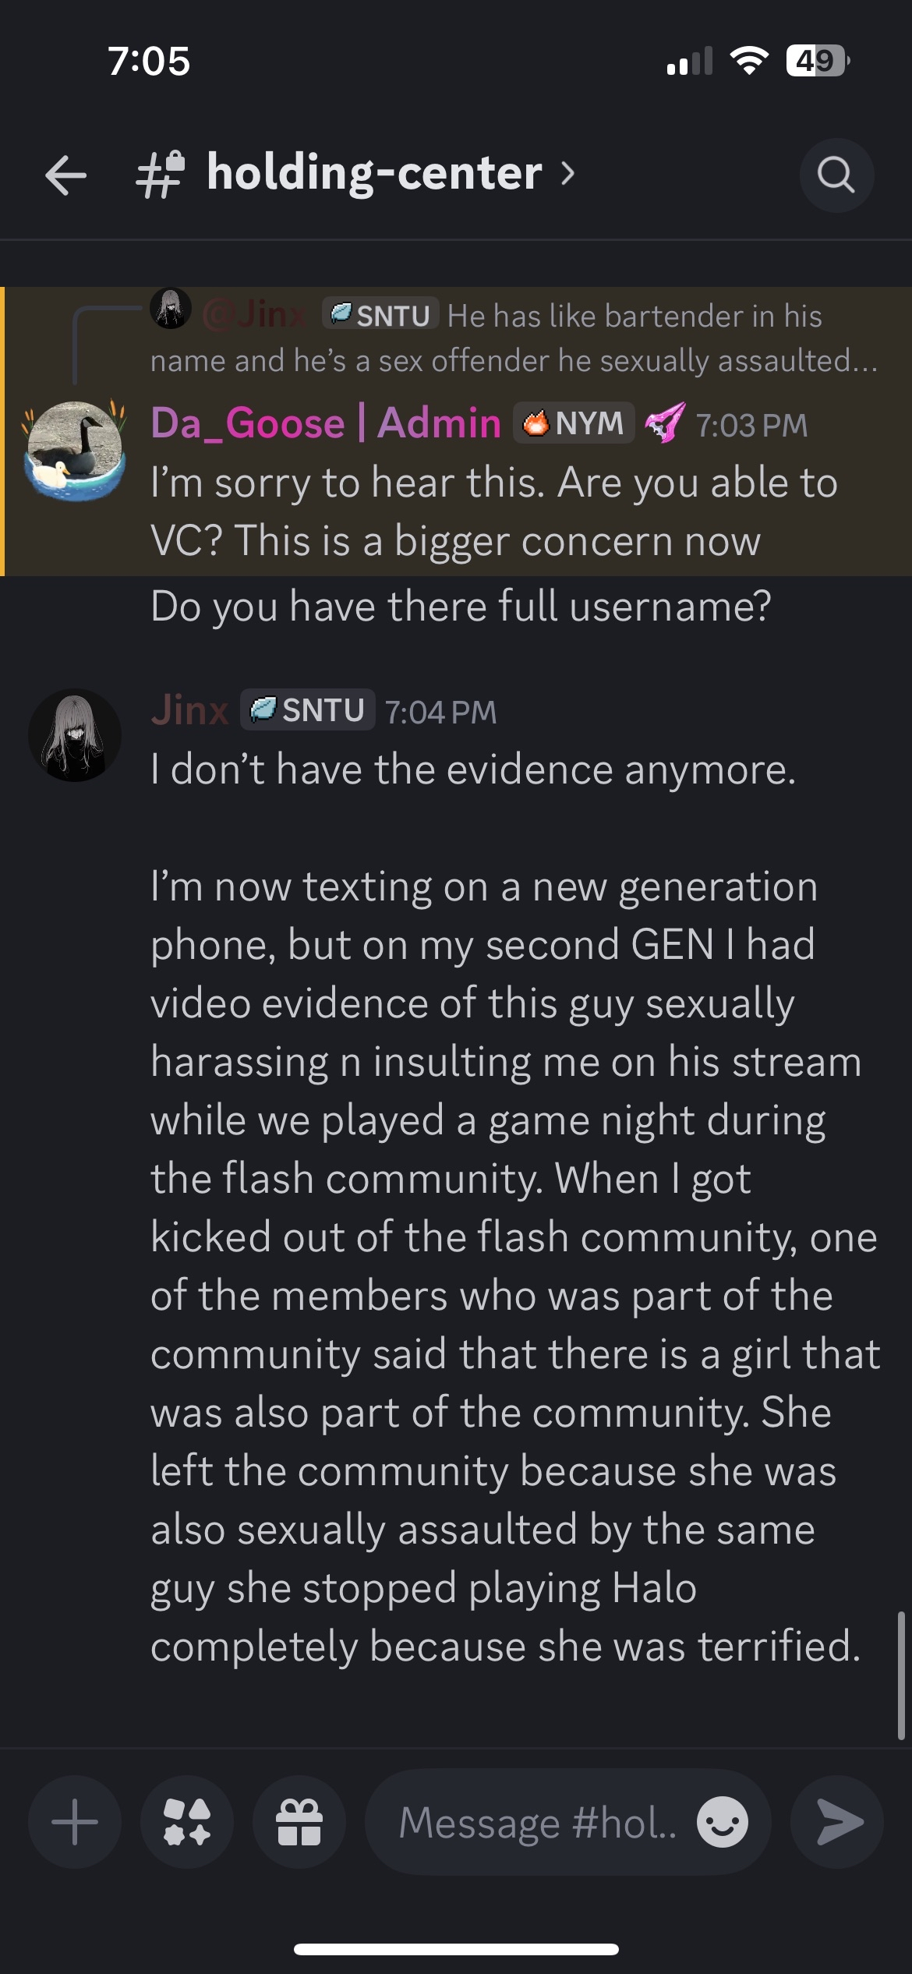Open Jinx's profile avatar

(x=75, y=735)
